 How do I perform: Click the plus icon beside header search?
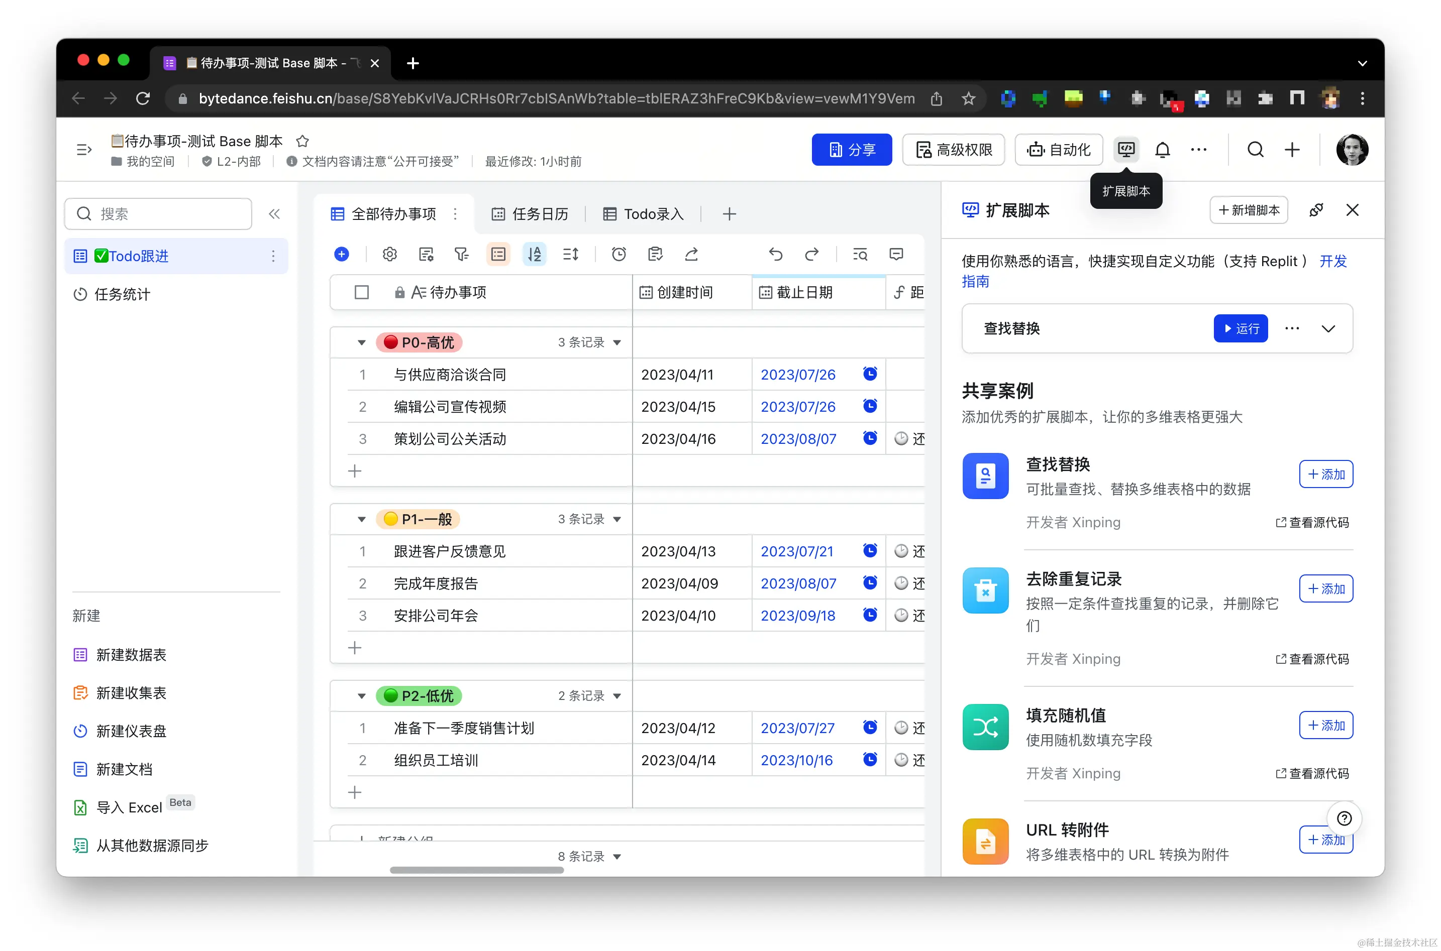[1292, 149]
